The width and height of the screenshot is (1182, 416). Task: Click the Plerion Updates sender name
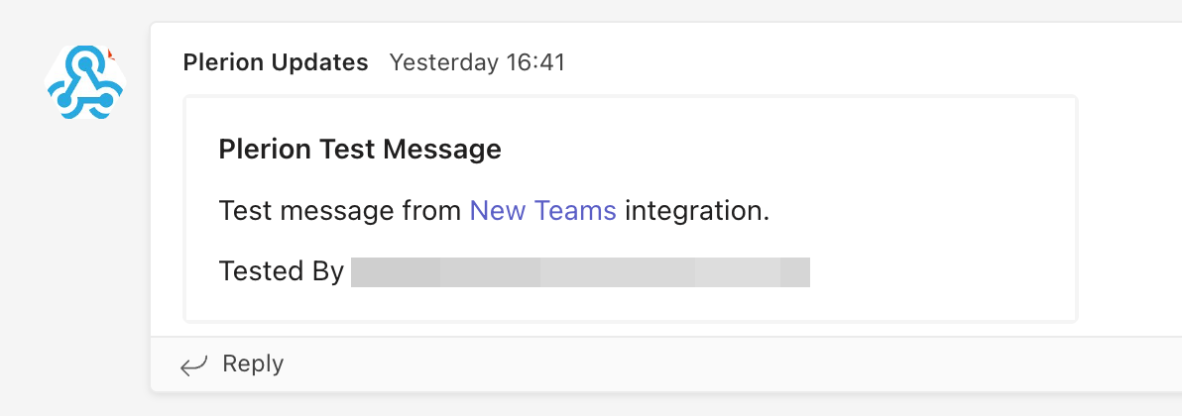(x=275, y=62)
